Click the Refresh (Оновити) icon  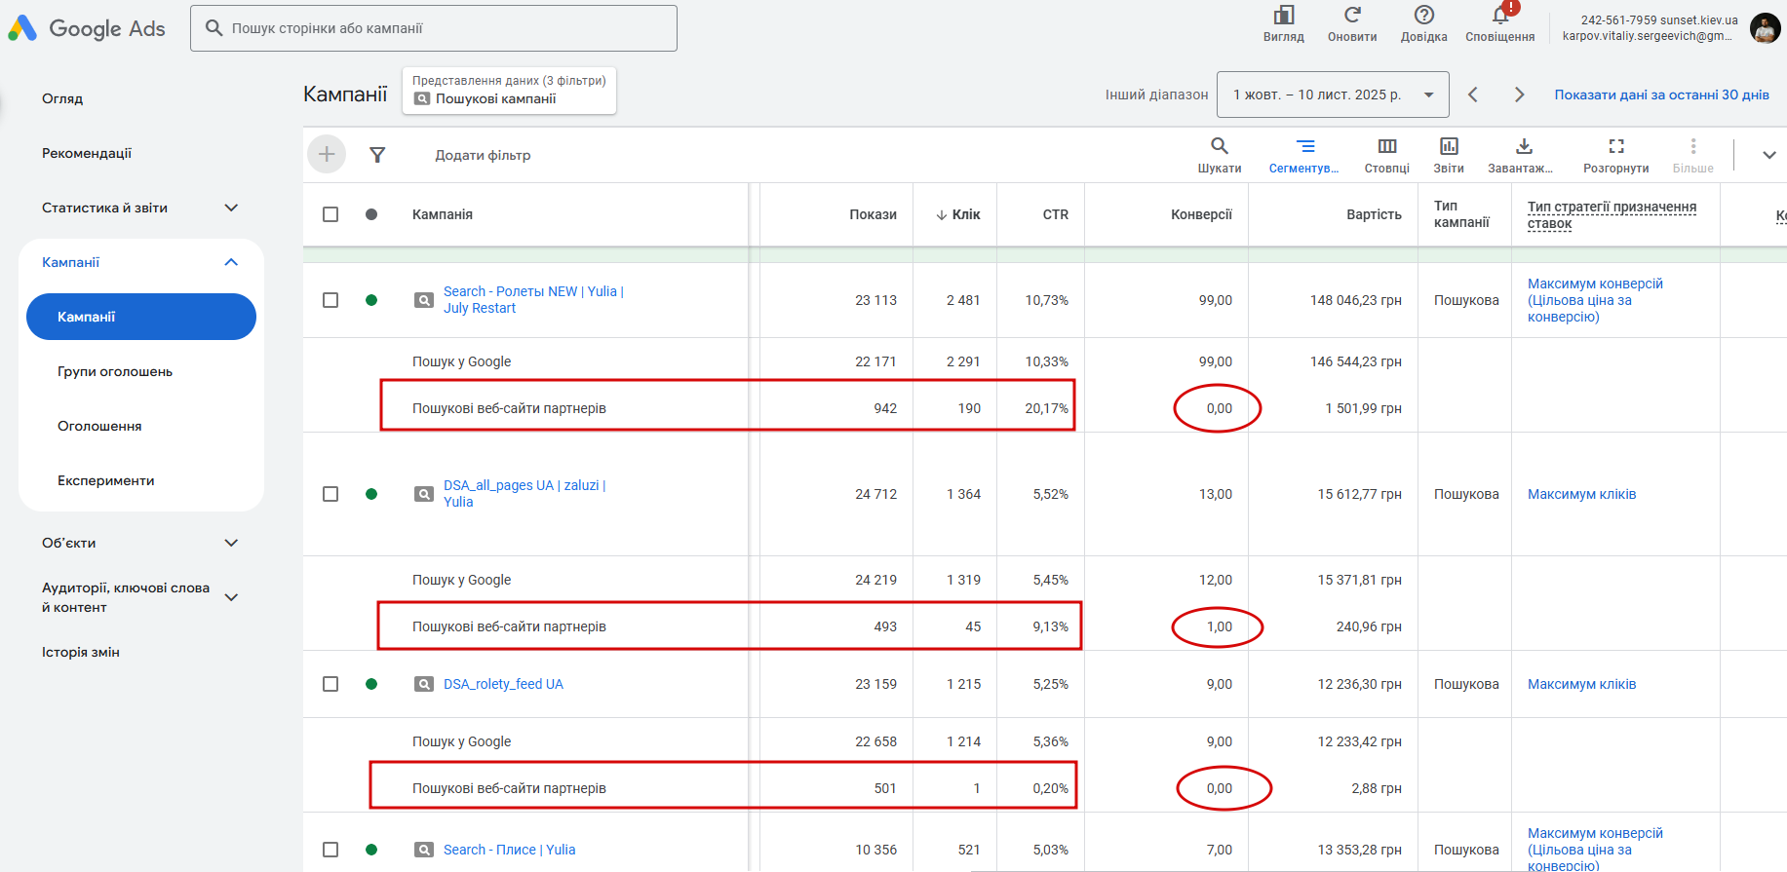(x=1352, y=16)
